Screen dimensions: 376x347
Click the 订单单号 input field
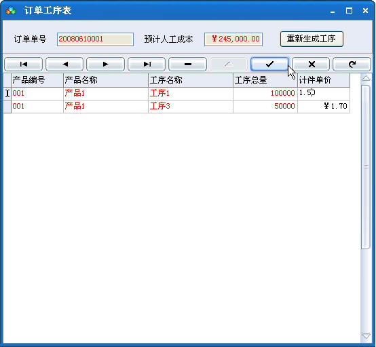tap(95, 39)
